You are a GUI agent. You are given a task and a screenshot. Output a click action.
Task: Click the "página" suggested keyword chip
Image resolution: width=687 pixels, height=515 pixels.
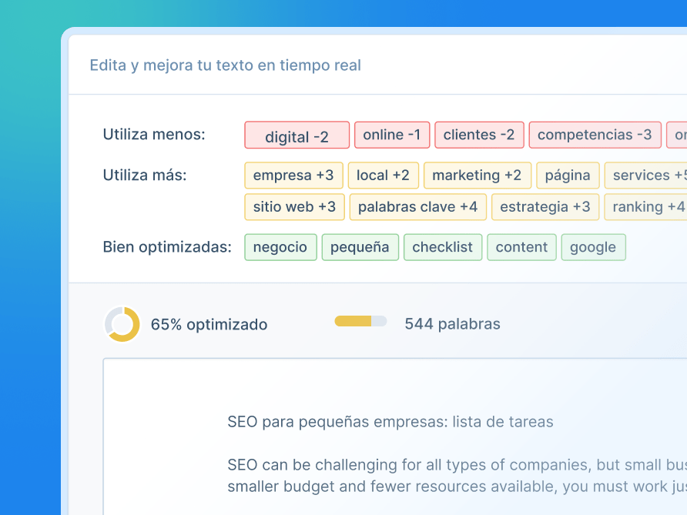(568, 175)
